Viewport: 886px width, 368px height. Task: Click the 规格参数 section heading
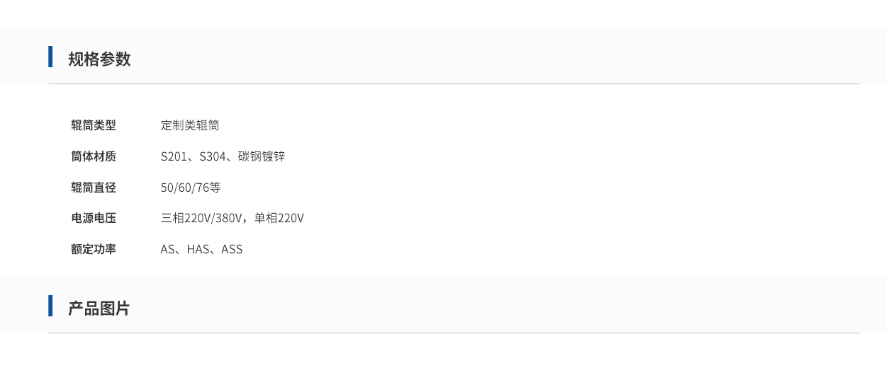coord(99,59)
